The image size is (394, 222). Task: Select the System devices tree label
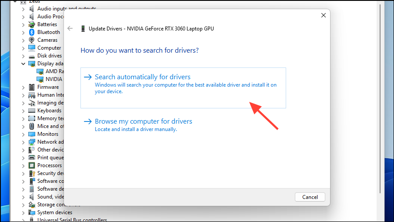tap(55, 212)
